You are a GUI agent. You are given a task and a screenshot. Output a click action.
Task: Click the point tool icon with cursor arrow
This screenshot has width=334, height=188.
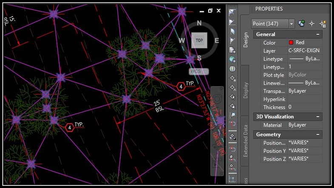coord(232,97)
